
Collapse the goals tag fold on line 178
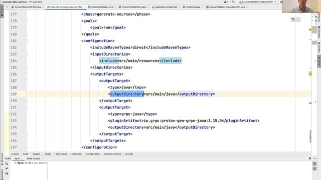[x=26, y=21]
